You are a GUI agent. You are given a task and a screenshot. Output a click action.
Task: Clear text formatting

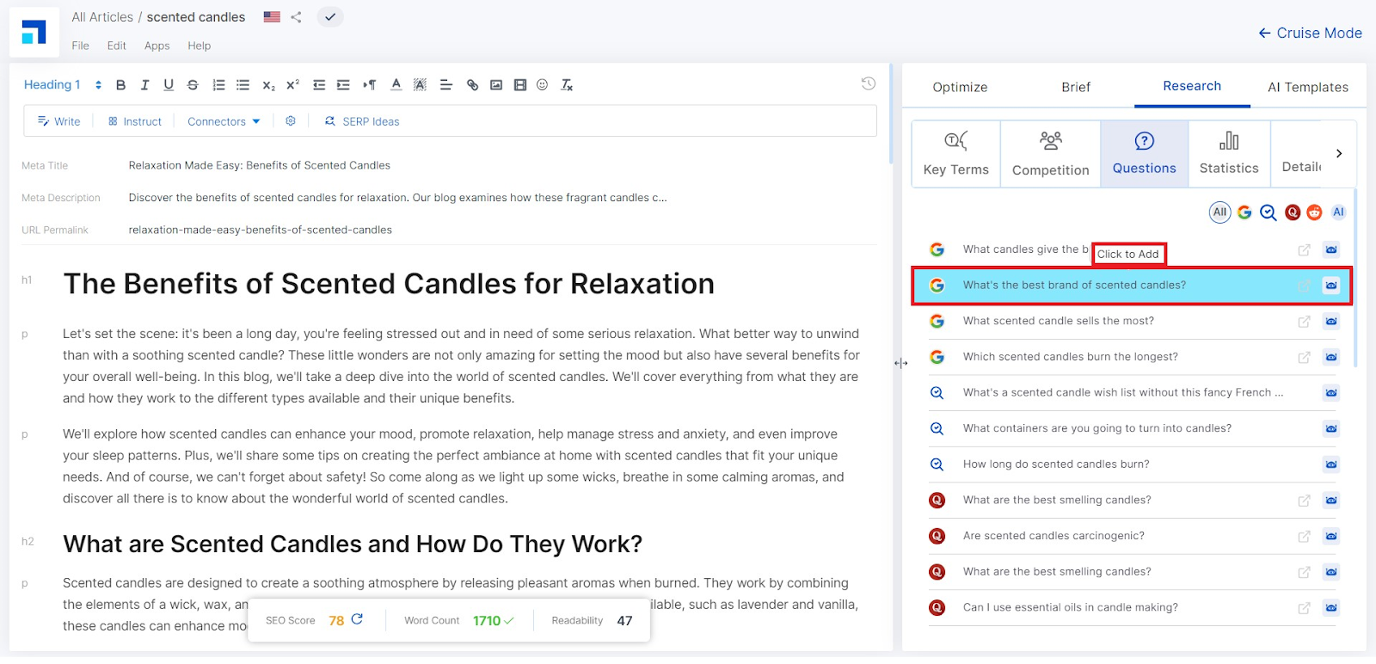(567, 85)
